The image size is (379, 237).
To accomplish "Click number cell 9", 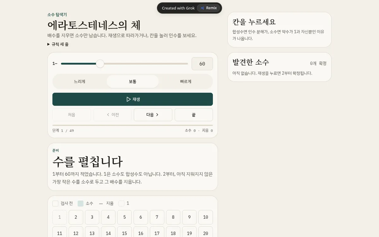I will 189,217.
